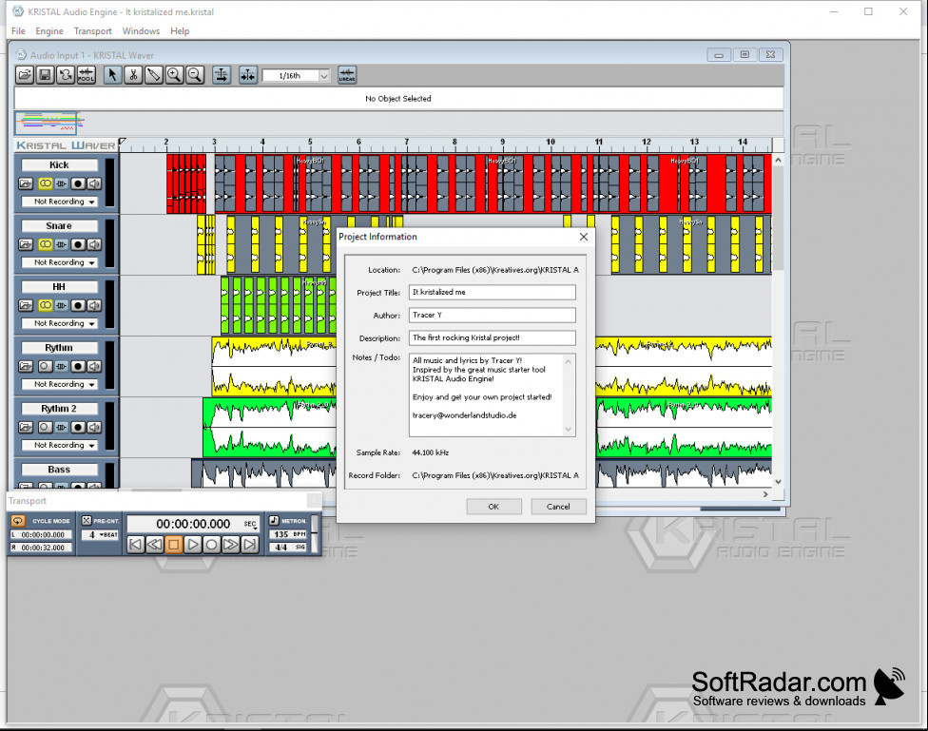The image size is (928, 731).
Task: Open a project with the toolbar folder icon
Action: 25,75
